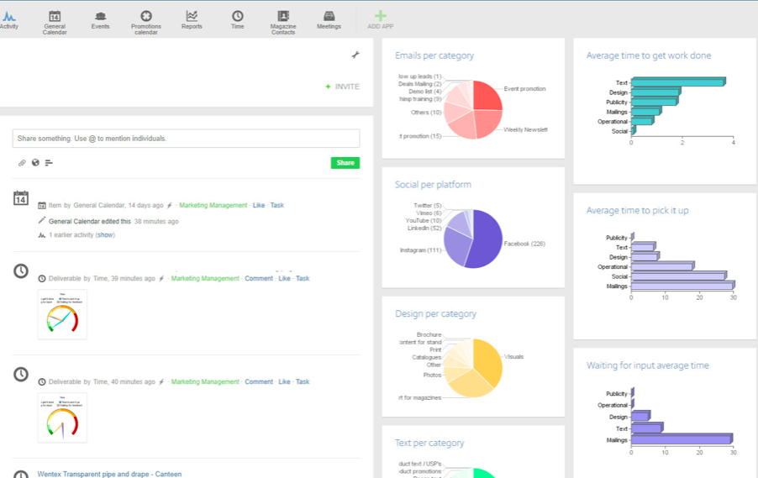Create Task from 39 minutes ago deliverable
Screen dimensions: 758x478
click(303, 278)
